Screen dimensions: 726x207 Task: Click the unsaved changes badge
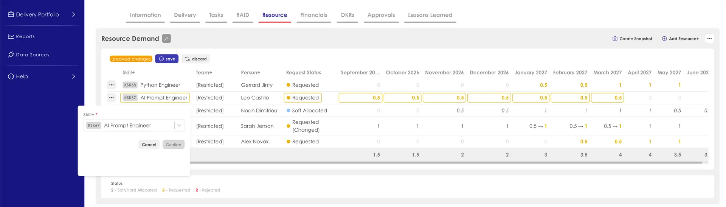click(x=131, y=59)
